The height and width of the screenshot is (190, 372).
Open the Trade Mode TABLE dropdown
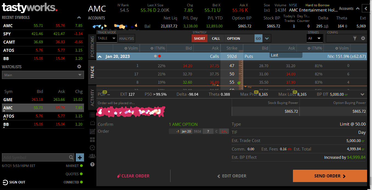(107, 38)
